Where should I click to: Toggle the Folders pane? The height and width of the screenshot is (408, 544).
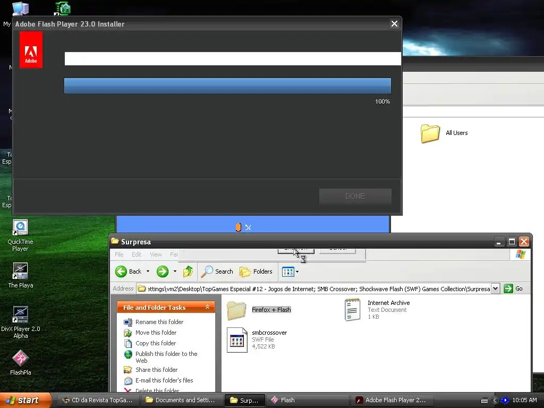tap(256, 271)
